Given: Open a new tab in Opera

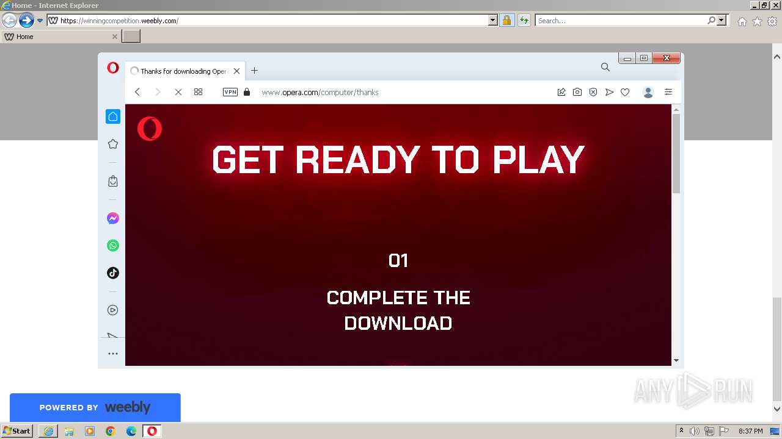Looking at the screenshot, I should pyautogui.click(x=254, y=71).
